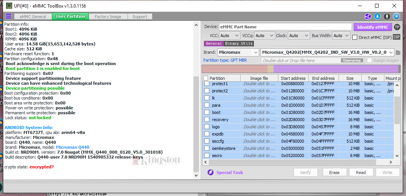Screen dimensions: 406x196
Task: Check the protect2 partition checkbox
Action: point(207,90)
